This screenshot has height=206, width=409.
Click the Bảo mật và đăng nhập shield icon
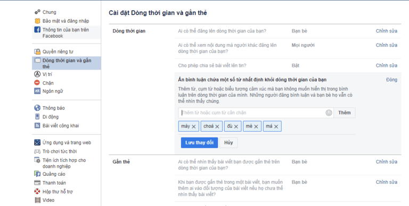37,21
